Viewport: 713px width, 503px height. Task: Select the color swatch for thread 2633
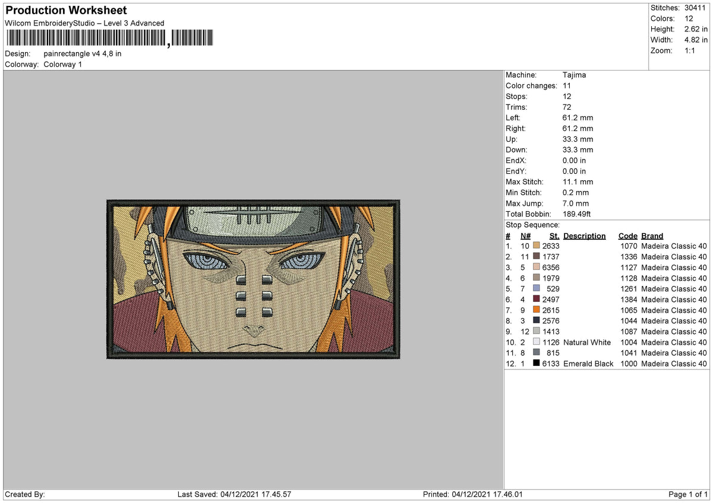click(x=538, y=246)
